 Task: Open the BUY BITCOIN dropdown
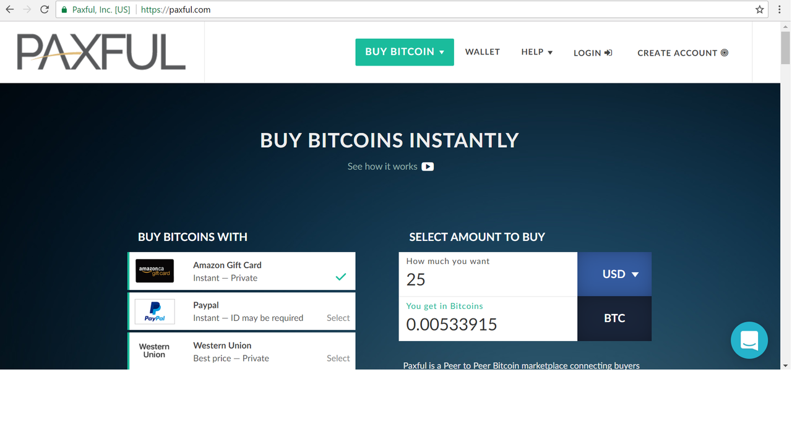(x=405, y=52)
